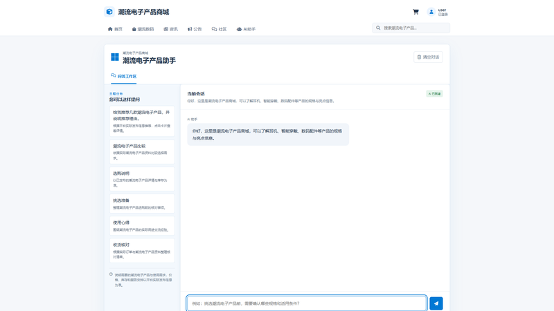Open AI助手 navigation item
The image size is (554, 311).
[x=246, y=29]
